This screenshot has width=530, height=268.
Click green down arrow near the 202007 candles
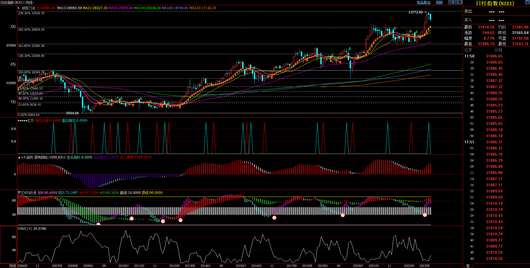click(x=350, y=49)
